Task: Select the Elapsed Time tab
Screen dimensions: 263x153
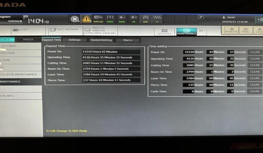Action: (51, 40)
